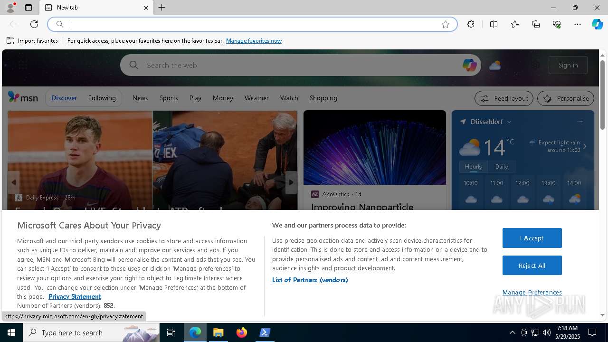This screenshot has height=342, width=608.
Task: Open List of Partners (vendors) link
Action: pos(310,280)
